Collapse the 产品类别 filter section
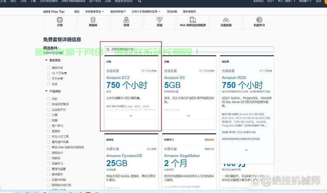Viewport: 327px width, 193px height. tap(46, 91)
